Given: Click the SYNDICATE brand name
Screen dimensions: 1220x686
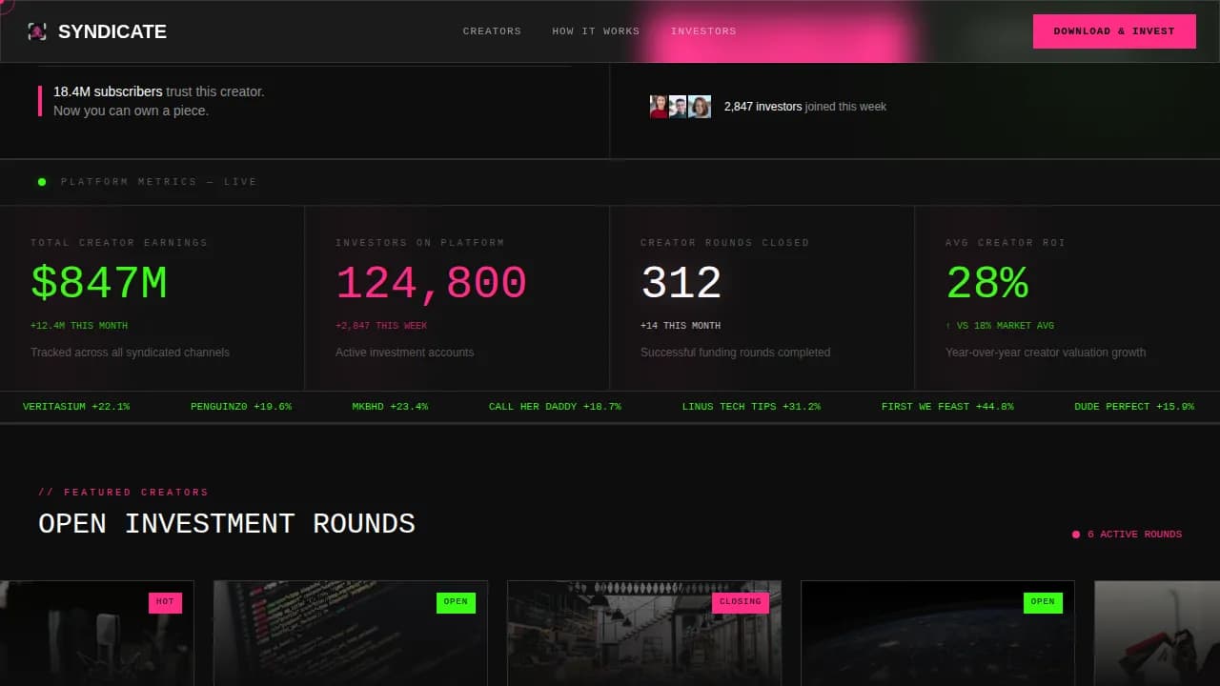Looking at the screenshot, I should pos(112,31).
